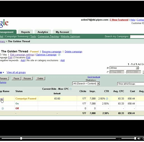The image size is (144, 142).
Task: Open Conversion Tracking link
Action: click(x=48, y=36)
